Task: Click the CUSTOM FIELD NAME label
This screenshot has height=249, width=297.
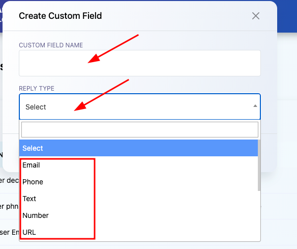Action: coord(51,45)
